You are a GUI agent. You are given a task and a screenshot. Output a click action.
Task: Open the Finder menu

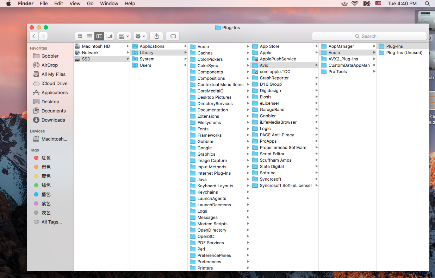[x=25, y=4]
